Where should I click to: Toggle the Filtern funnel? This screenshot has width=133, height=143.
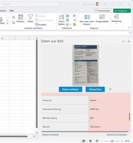click(30, 19)
